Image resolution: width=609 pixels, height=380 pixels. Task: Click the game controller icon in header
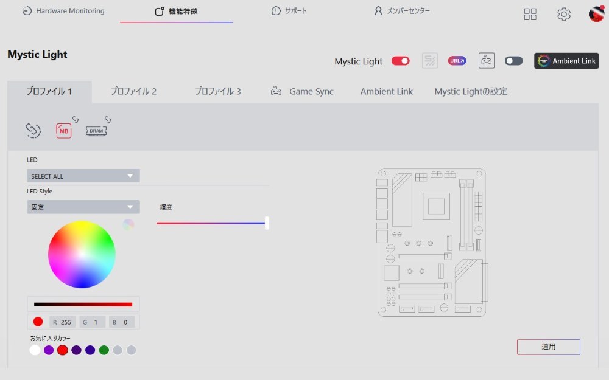pos(486,61)
